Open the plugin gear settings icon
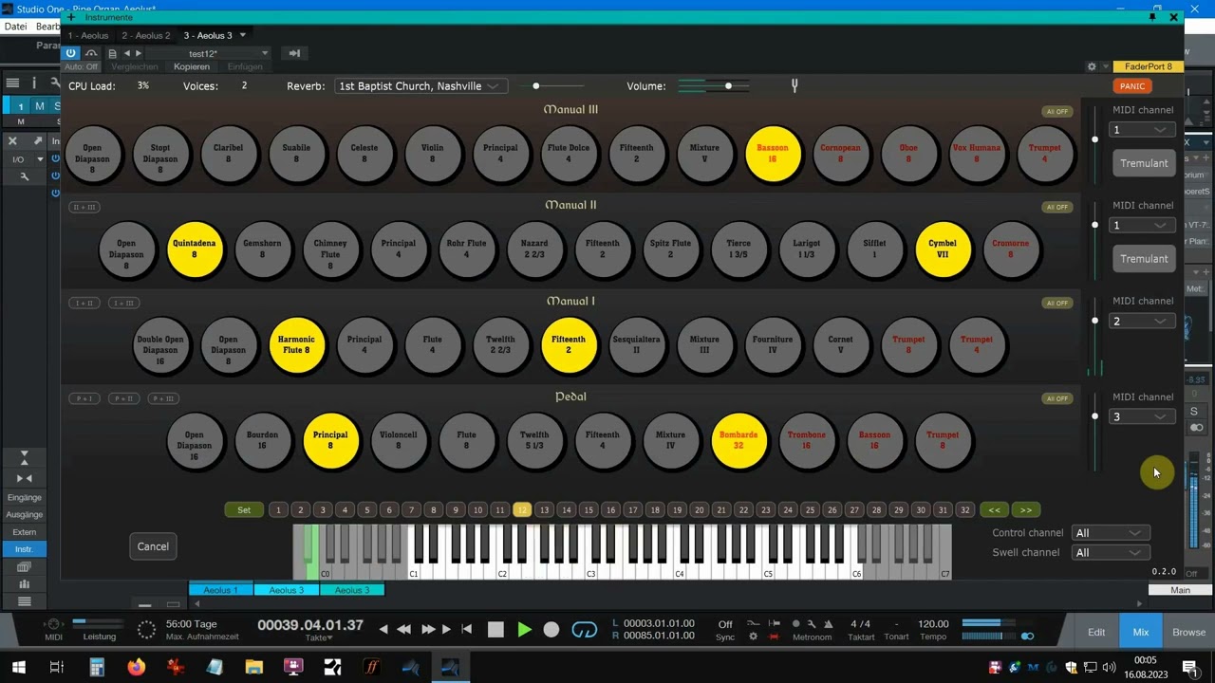The width and height of the screenshot is (1215, 683). (1092, 67)
